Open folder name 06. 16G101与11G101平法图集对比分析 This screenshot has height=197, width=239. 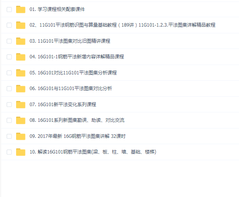click(x=71, y=89)
